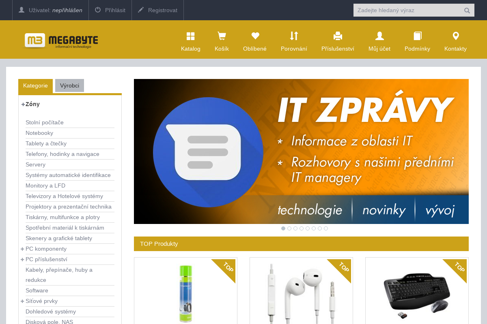
Task: Expand the Síťové prvky category
Action: (x=22, y=301)
